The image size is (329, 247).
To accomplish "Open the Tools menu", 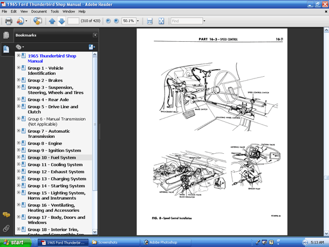I will [54, 12].
